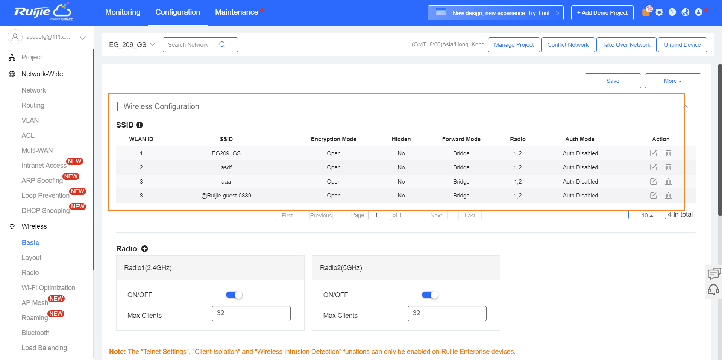Click the user avatar in sidebar
Image resolution: width=722 pixels, height=360 pixels.
tap(15, 37)
